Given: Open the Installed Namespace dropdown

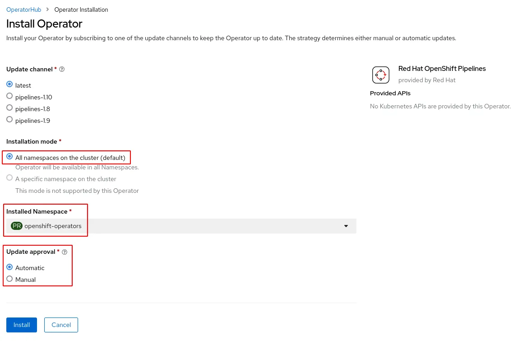Looking at the screenshot, I should tap(181, 226).
